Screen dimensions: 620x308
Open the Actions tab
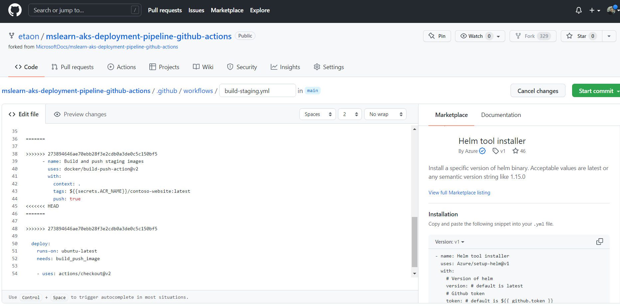pyautogui.click(x=122, y=67)
